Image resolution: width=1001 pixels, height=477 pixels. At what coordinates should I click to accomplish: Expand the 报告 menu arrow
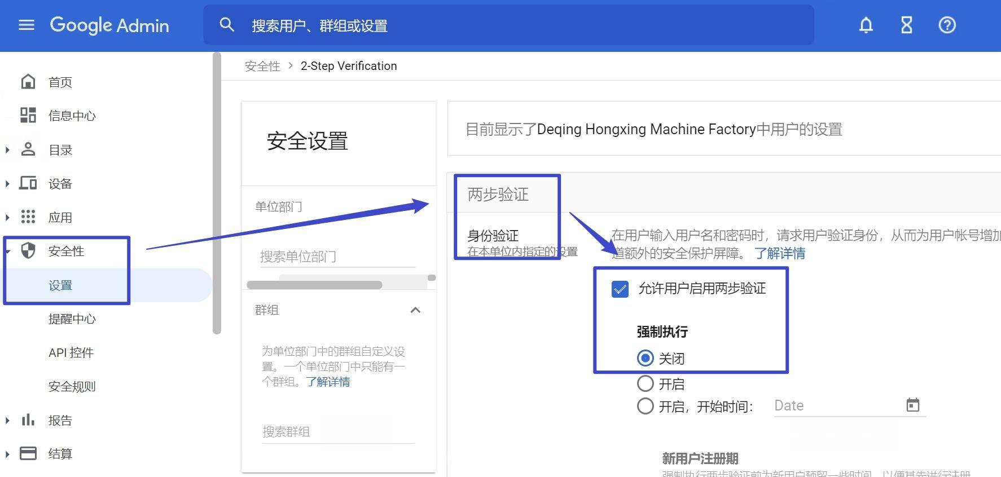[7, 421]
